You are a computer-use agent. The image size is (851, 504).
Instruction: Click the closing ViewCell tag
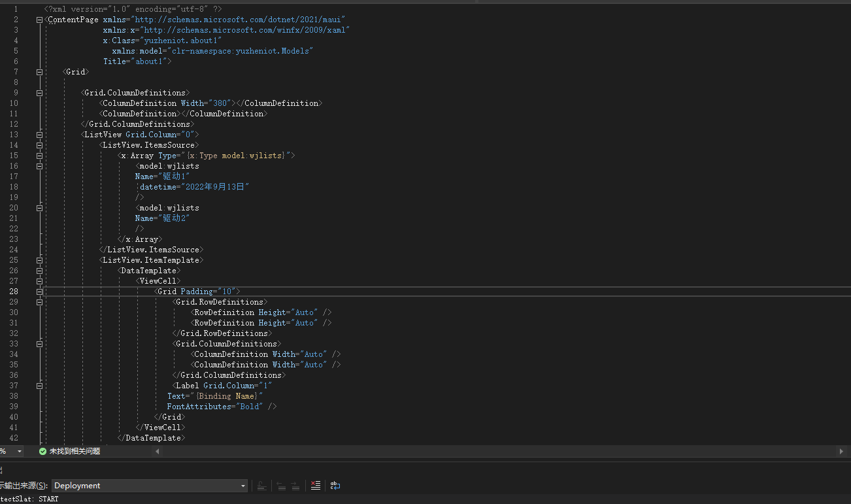click(x=160, y=428)
